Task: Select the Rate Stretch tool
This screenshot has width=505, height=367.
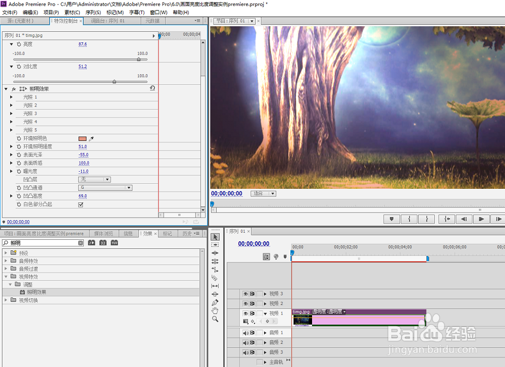Action: (x=215, y=270)
